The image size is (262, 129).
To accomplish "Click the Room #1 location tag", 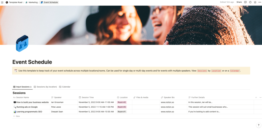I will 122,112.
